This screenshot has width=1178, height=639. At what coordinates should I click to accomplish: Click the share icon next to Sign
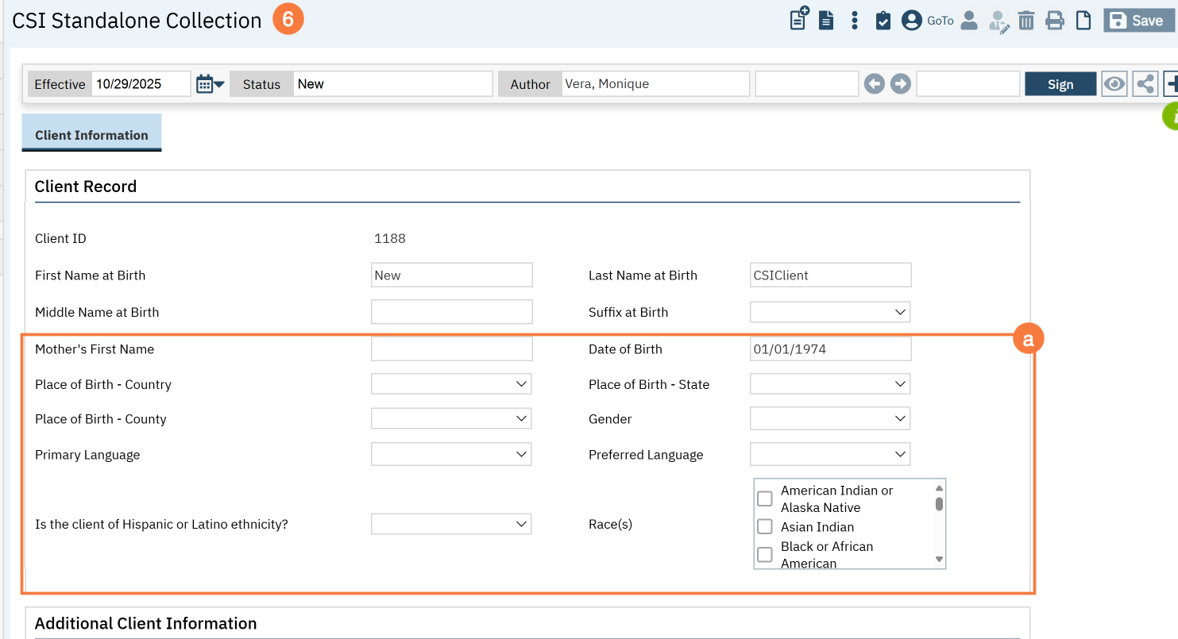1145,84
